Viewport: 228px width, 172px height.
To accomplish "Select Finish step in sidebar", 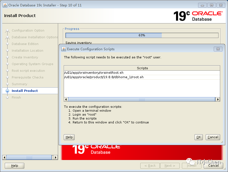I will [16, 97].
